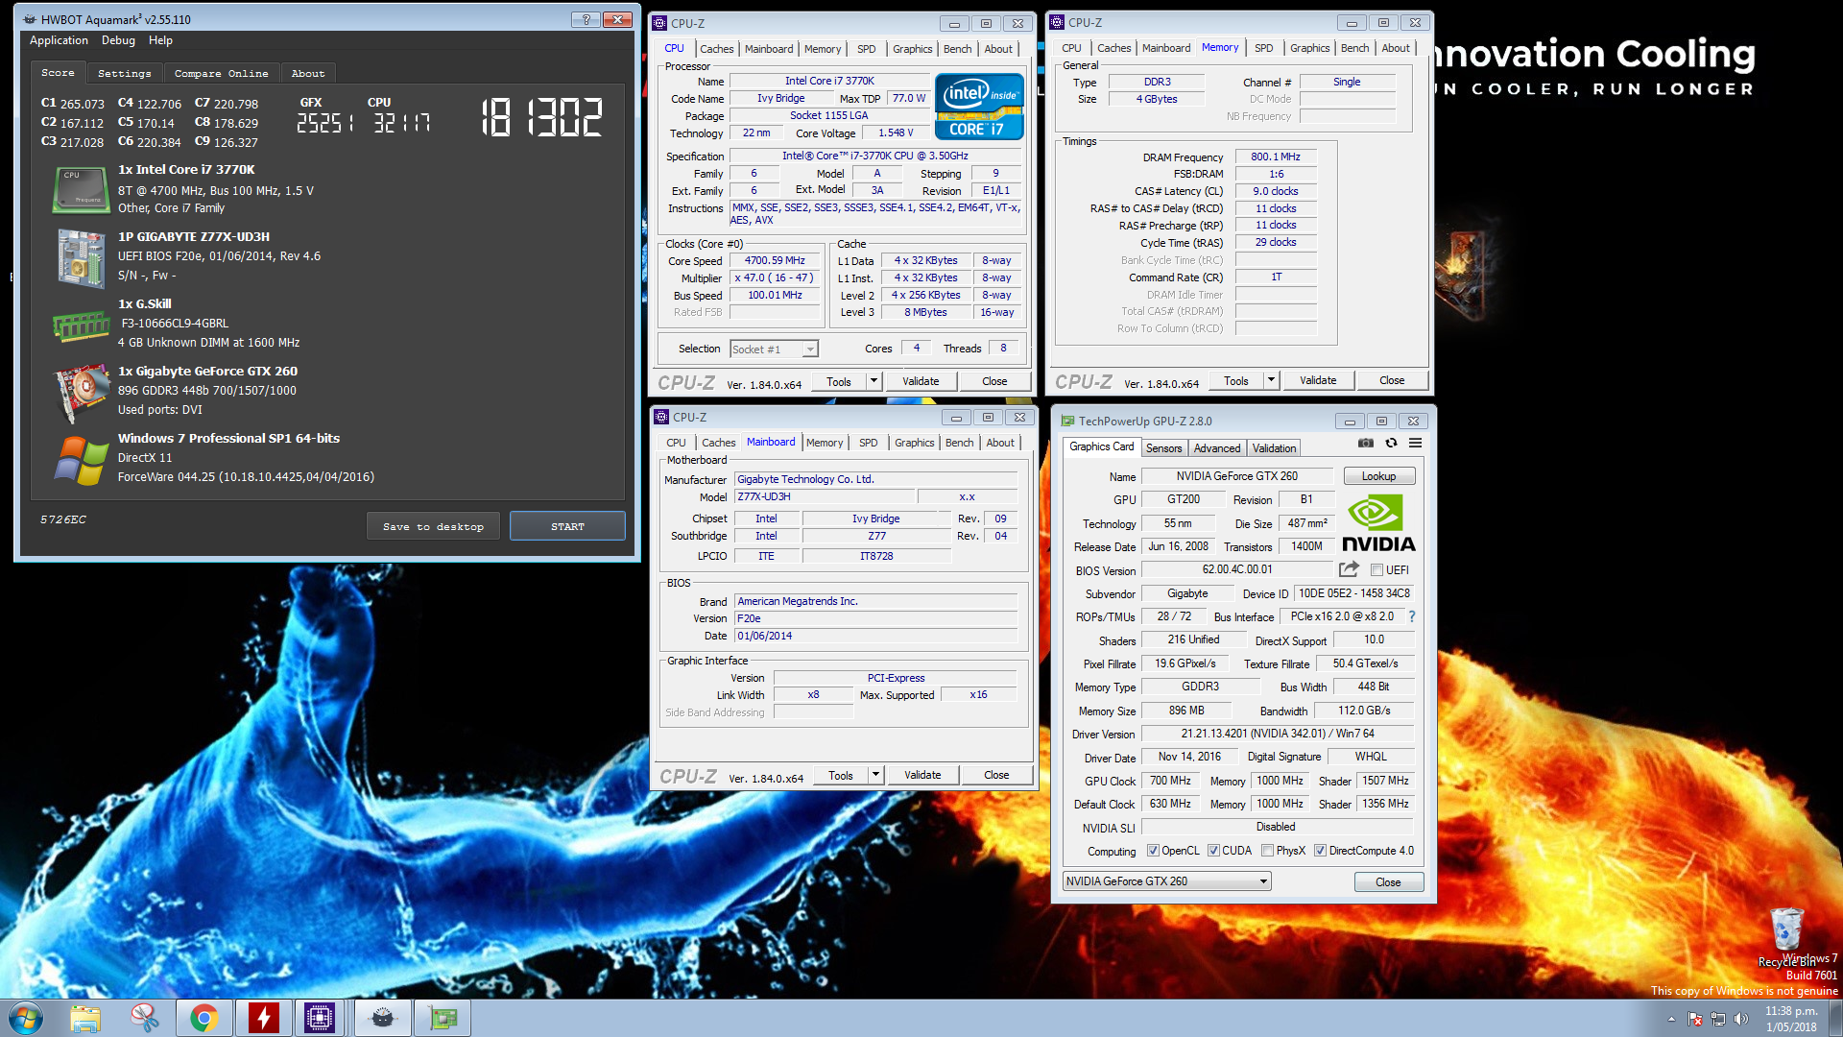The height and width of the screenshot is (1037, 1843).
Task: Click the volume speaker tray icon
Action: (x=1741, y=1019)
